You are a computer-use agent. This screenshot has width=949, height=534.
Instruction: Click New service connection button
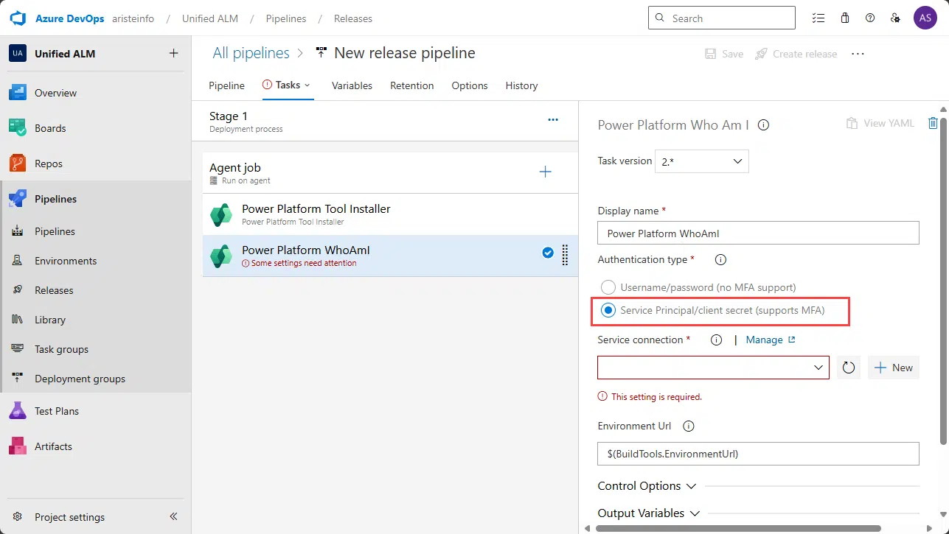pyautogui.click(x=893, y=368)
